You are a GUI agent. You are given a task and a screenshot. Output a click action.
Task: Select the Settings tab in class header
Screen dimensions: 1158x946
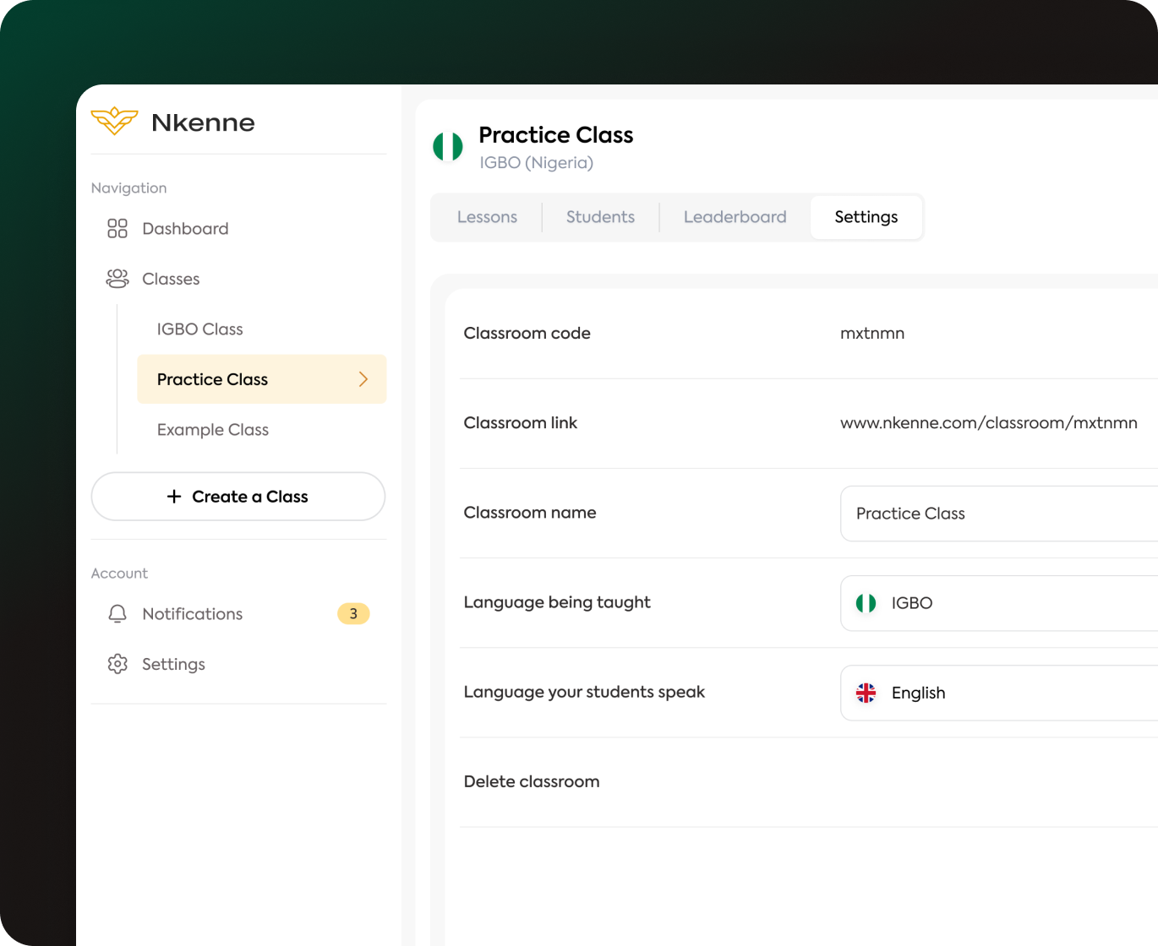(x=866, y=217)
